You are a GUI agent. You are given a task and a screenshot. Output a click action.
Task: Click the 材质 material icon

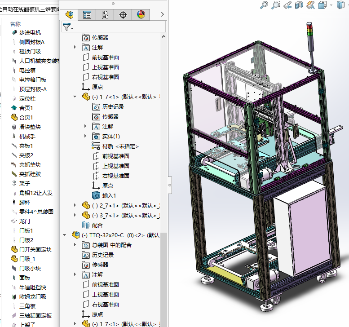pyautogui.click(x=96, y=146)
